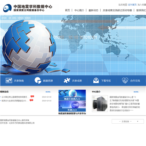Click the 数据资源 pie chart icon
The image size is (146, 146).
pos(38,80)
